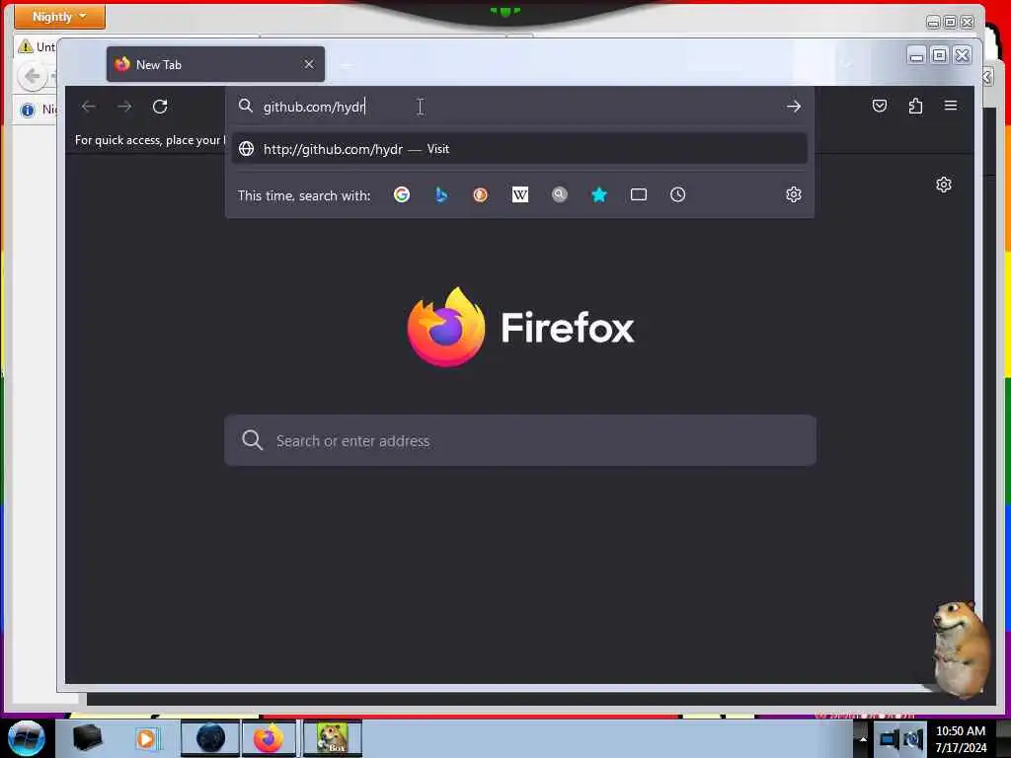Click the Go arrow in the address bar
1011x758 pixels.
[794, 107]
